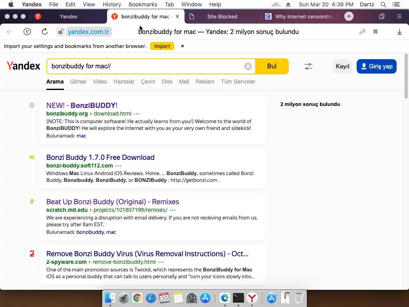409x307 pixels.
Task: Open Terminal from the Dock
Action: (x=238, y=298)
